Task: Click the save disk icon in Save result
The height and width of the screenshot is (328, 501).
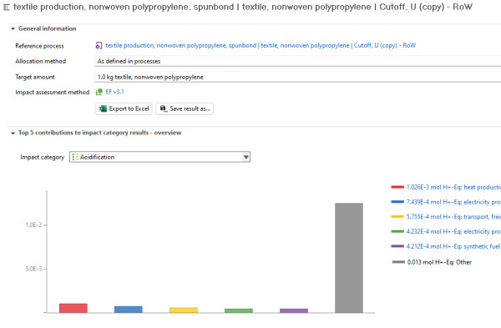Action: [x=164, y=108]
